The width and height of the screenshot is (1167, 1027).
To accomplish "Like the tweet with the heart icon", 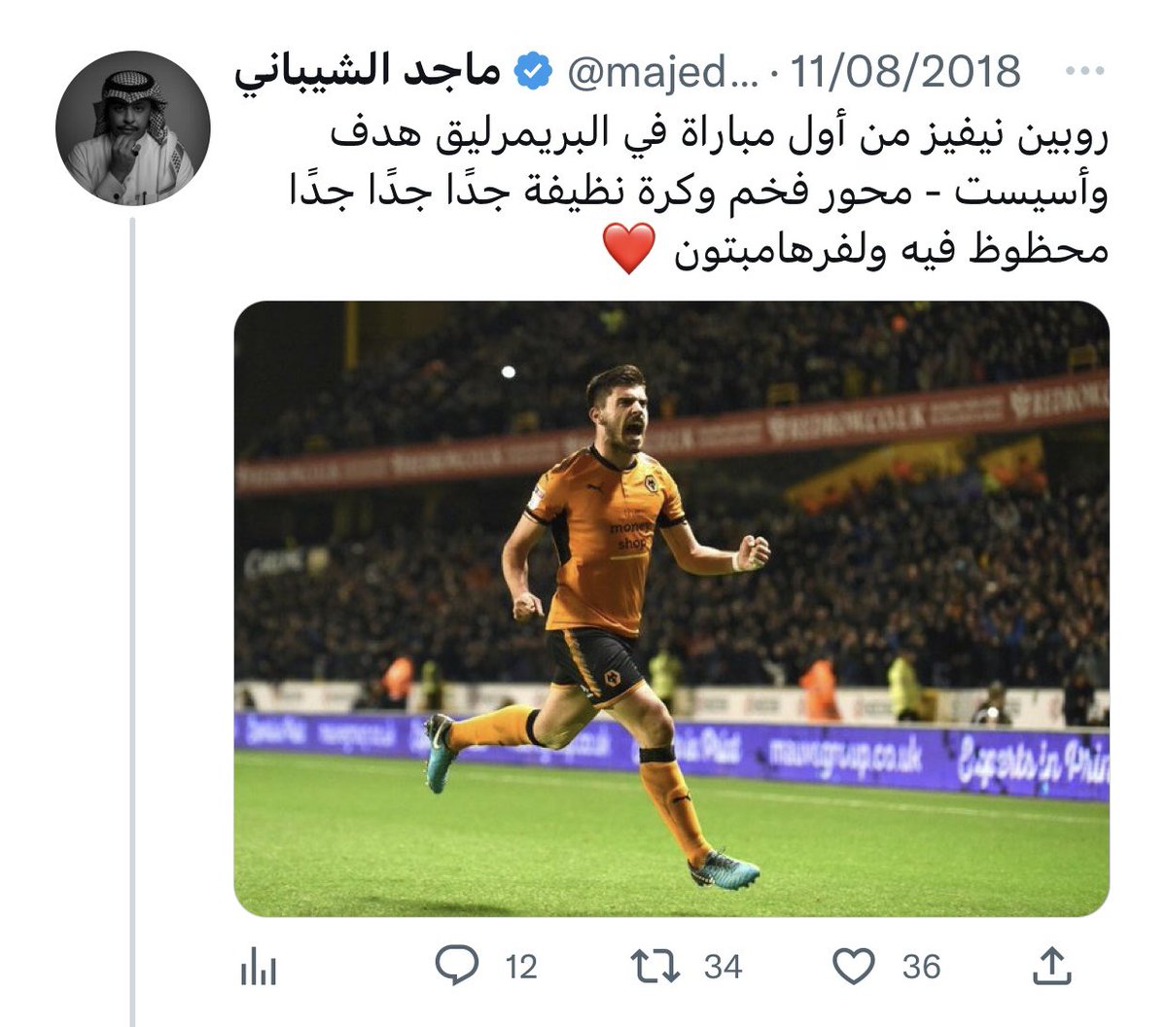I will [x=855, y=967].
